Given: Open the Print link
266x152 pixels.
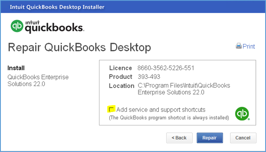Looking at the screenshot, I should coord(249,46).
